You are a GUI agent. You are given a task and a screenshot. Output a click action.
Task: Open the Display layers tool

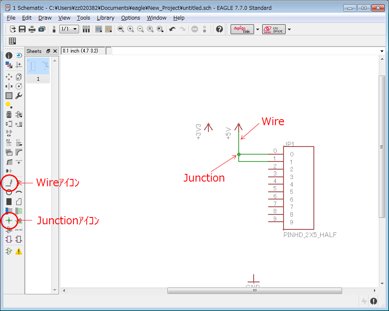pos(9,65)
